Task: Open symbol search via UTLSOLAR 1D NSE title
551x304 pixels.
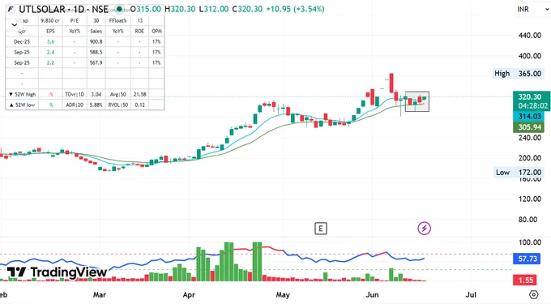Action: tap(63, 9)
